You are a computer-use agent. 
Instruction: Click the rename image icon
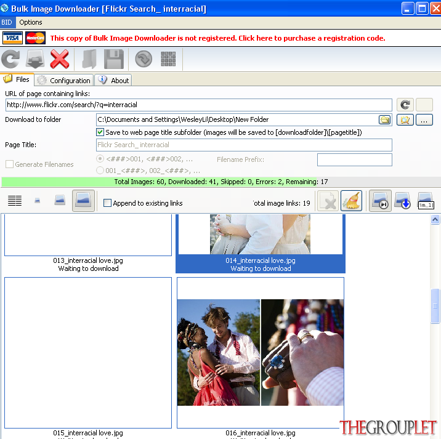(426, 201)
